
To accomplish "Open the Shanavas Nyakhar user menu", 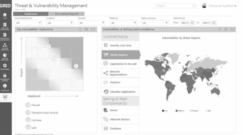I will [221, 6].
